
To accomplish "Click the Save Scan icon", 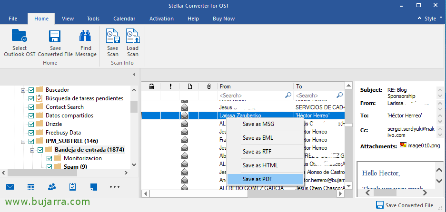I will click(x=113, y=36).
